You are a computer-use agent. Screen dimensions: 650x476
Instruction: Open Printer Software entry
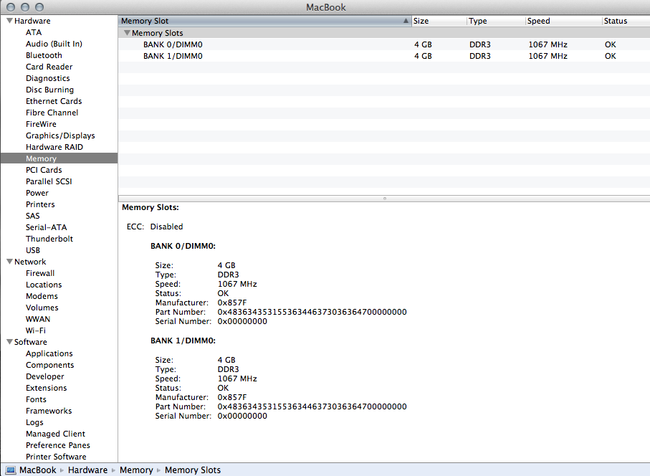click(x=56, y=457)
